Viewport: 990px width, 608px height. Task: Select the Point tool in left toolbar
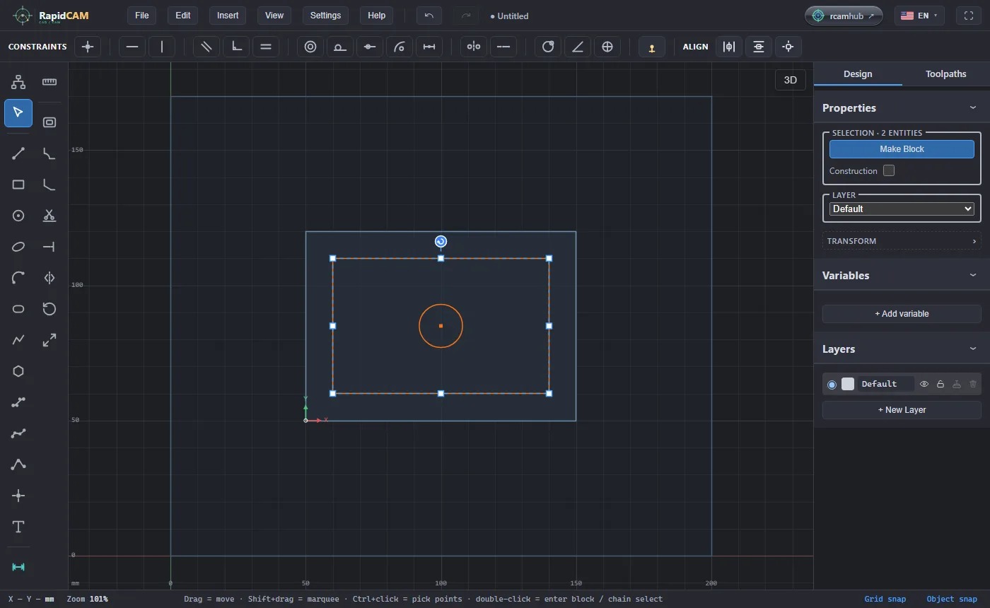coord(18,496)
